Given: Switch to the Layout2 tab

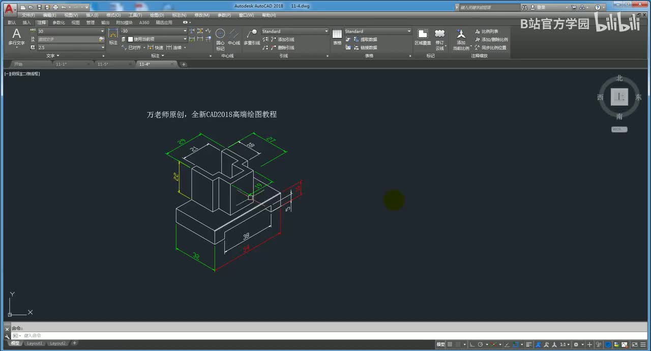Looking at the screenshot, I should (x=58, y=343).
